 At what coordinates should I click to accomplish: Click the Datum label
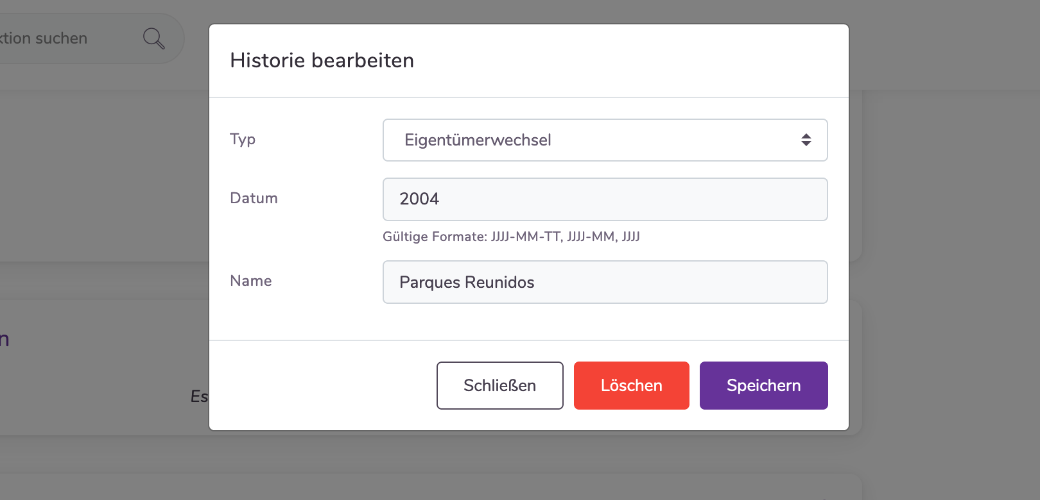coord(254,198)
